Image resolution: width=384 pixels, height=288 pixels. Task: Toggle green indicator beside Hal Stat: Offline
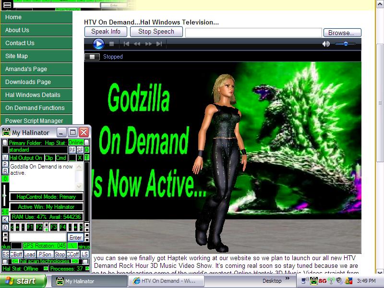46,268
